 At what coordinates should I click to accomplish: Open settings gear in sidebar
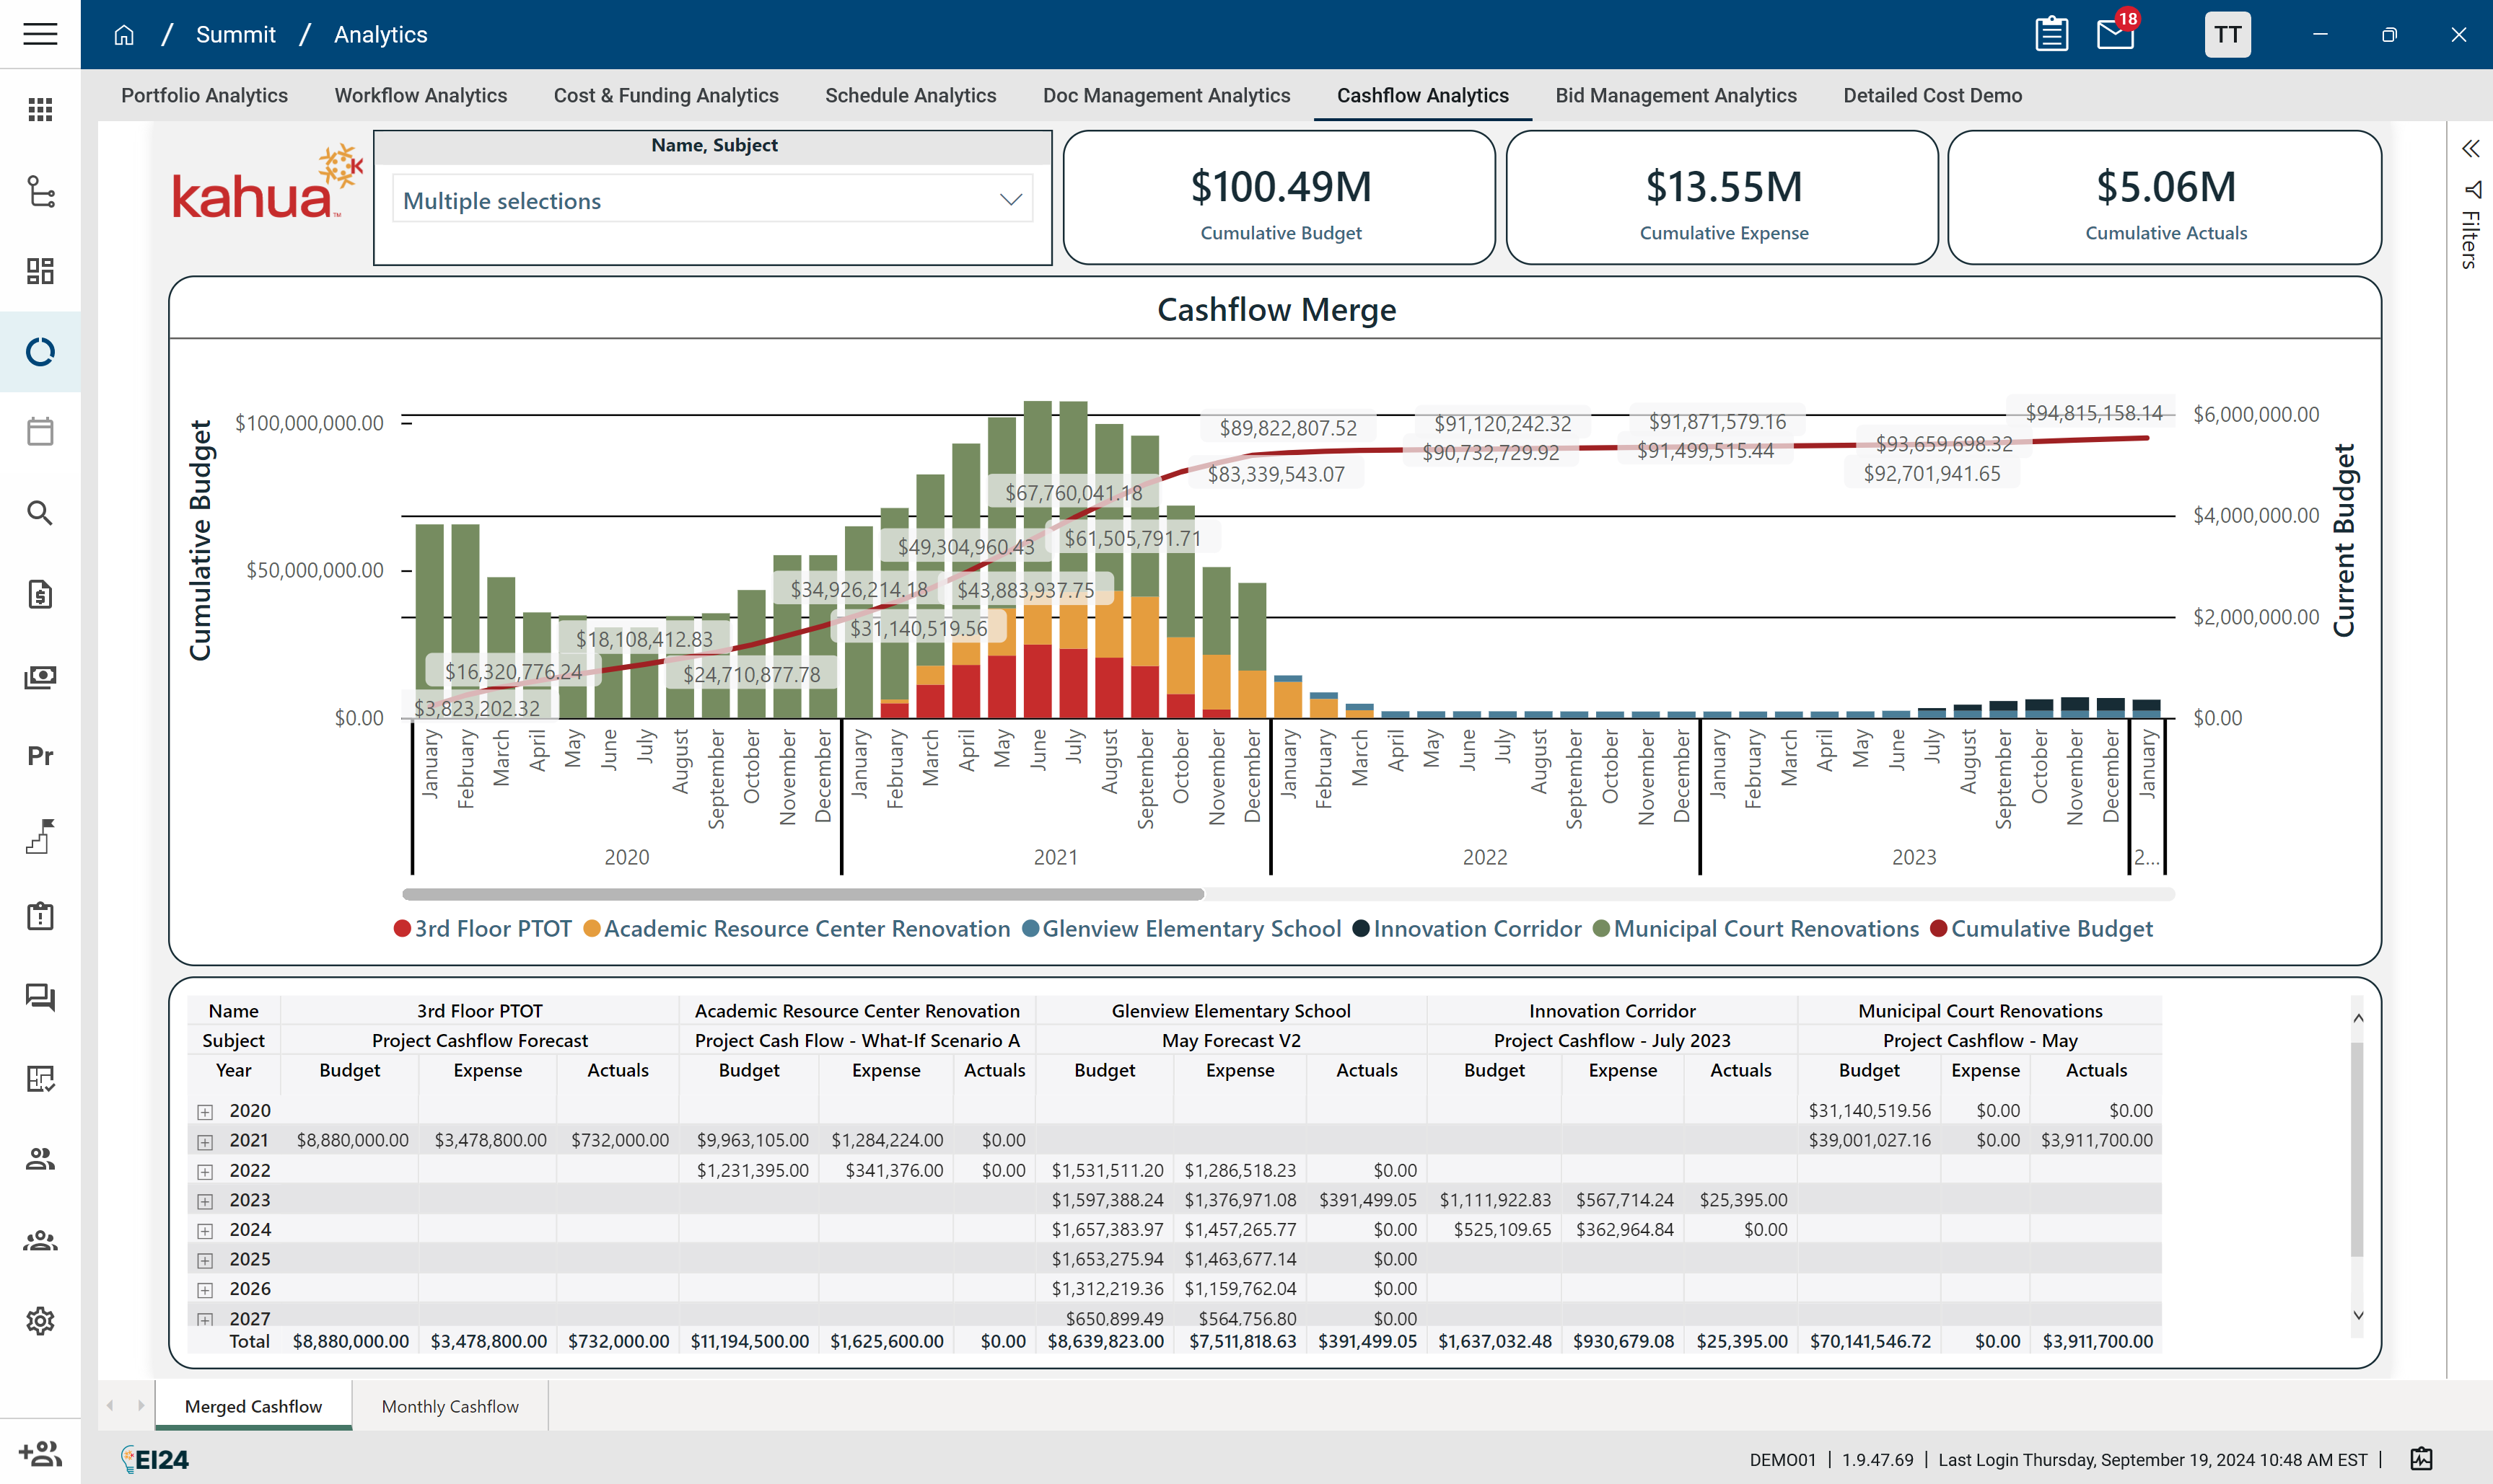(40, 1321)
